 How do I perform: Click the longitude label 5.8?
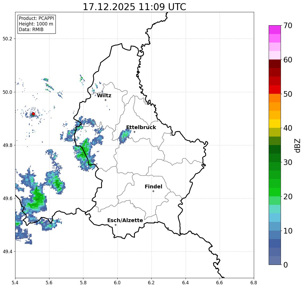pos(83,283)
